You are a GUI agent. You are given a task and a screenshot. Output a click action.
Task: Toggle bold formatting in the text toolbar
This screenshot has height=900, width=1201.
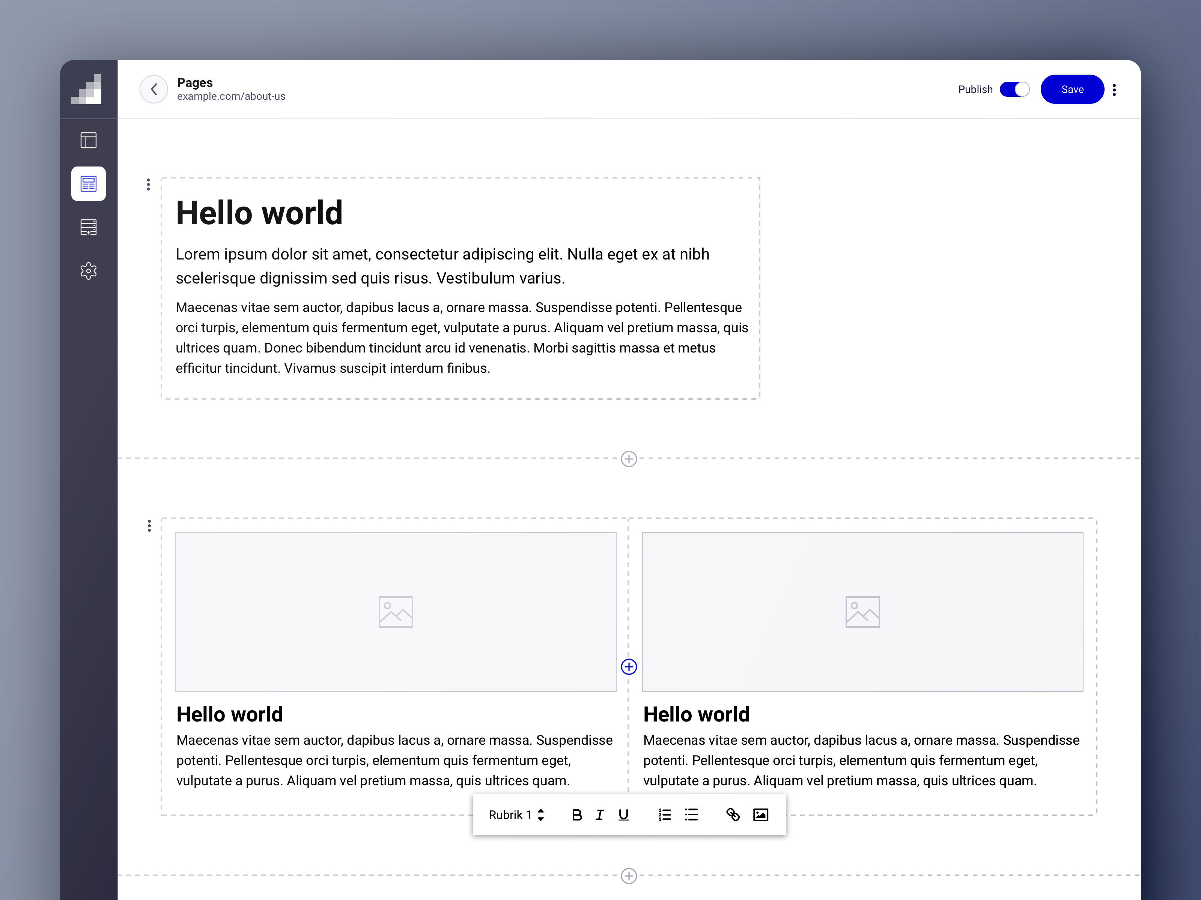pyautogui.click(x=576, y=814)
